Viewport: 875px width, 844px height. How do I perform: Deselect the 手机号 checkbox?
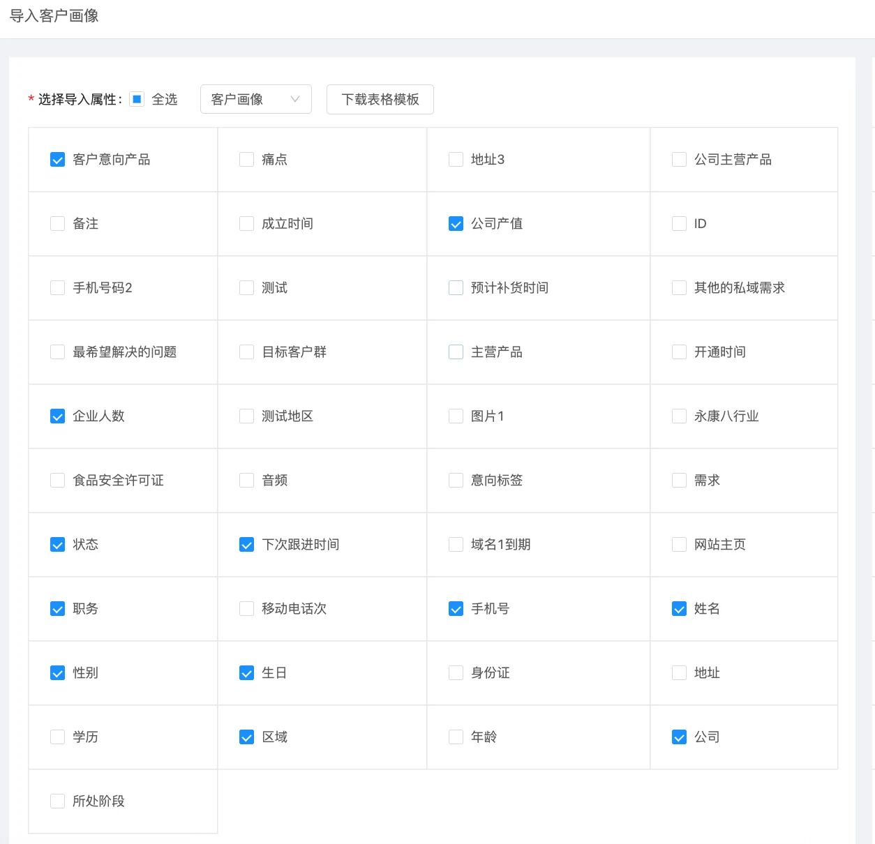coord(456,609)
